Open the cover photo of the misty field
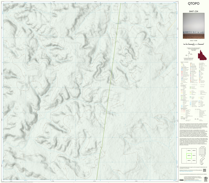Viewport: 209px width, 183px height. pyautogui.click(x=193, y=26)
